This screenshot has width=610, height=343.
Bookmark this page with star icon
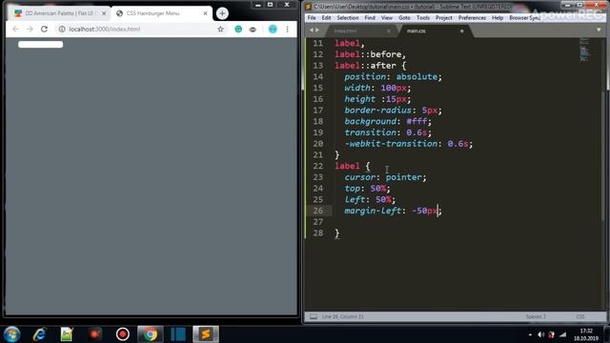click(x=220, y=30)
